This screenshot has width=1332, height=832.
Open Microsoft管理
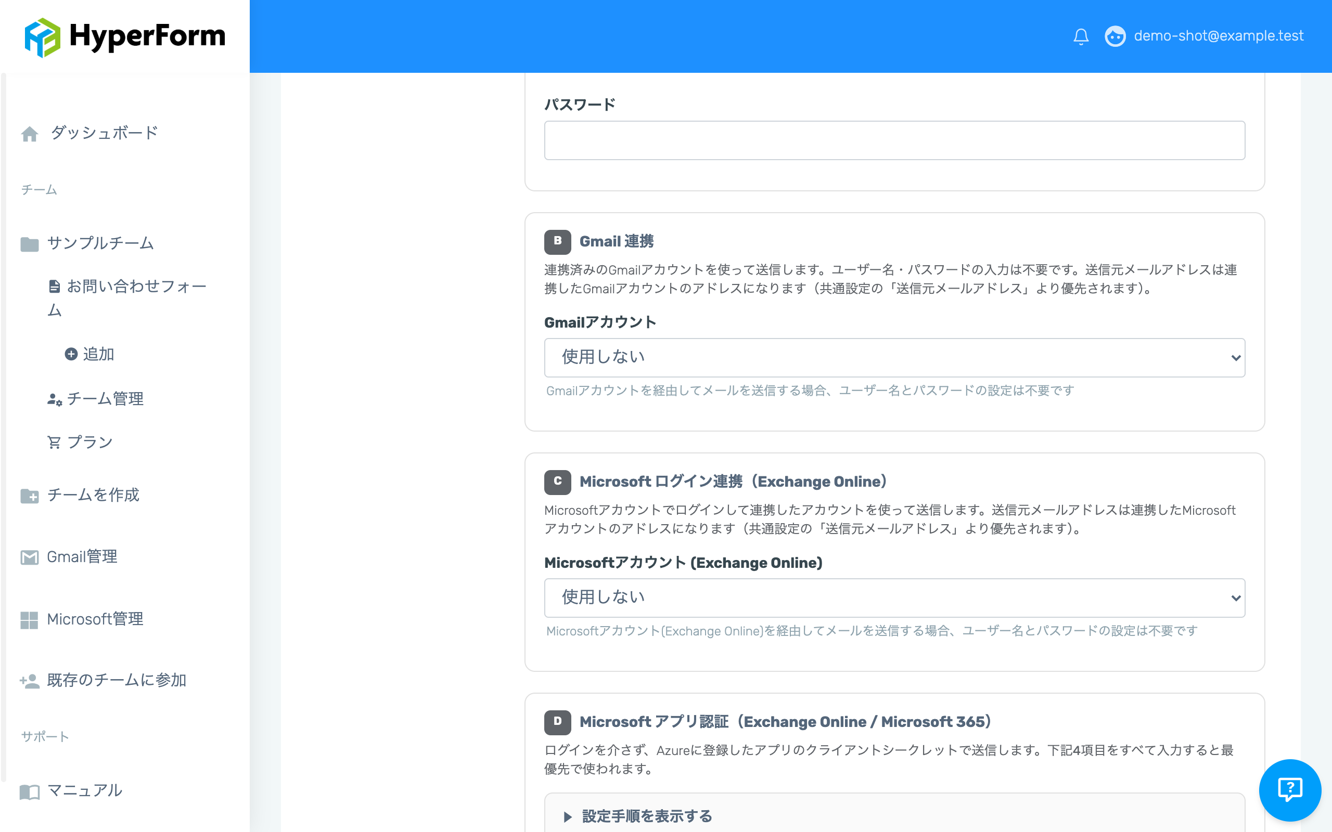(95, 618)
